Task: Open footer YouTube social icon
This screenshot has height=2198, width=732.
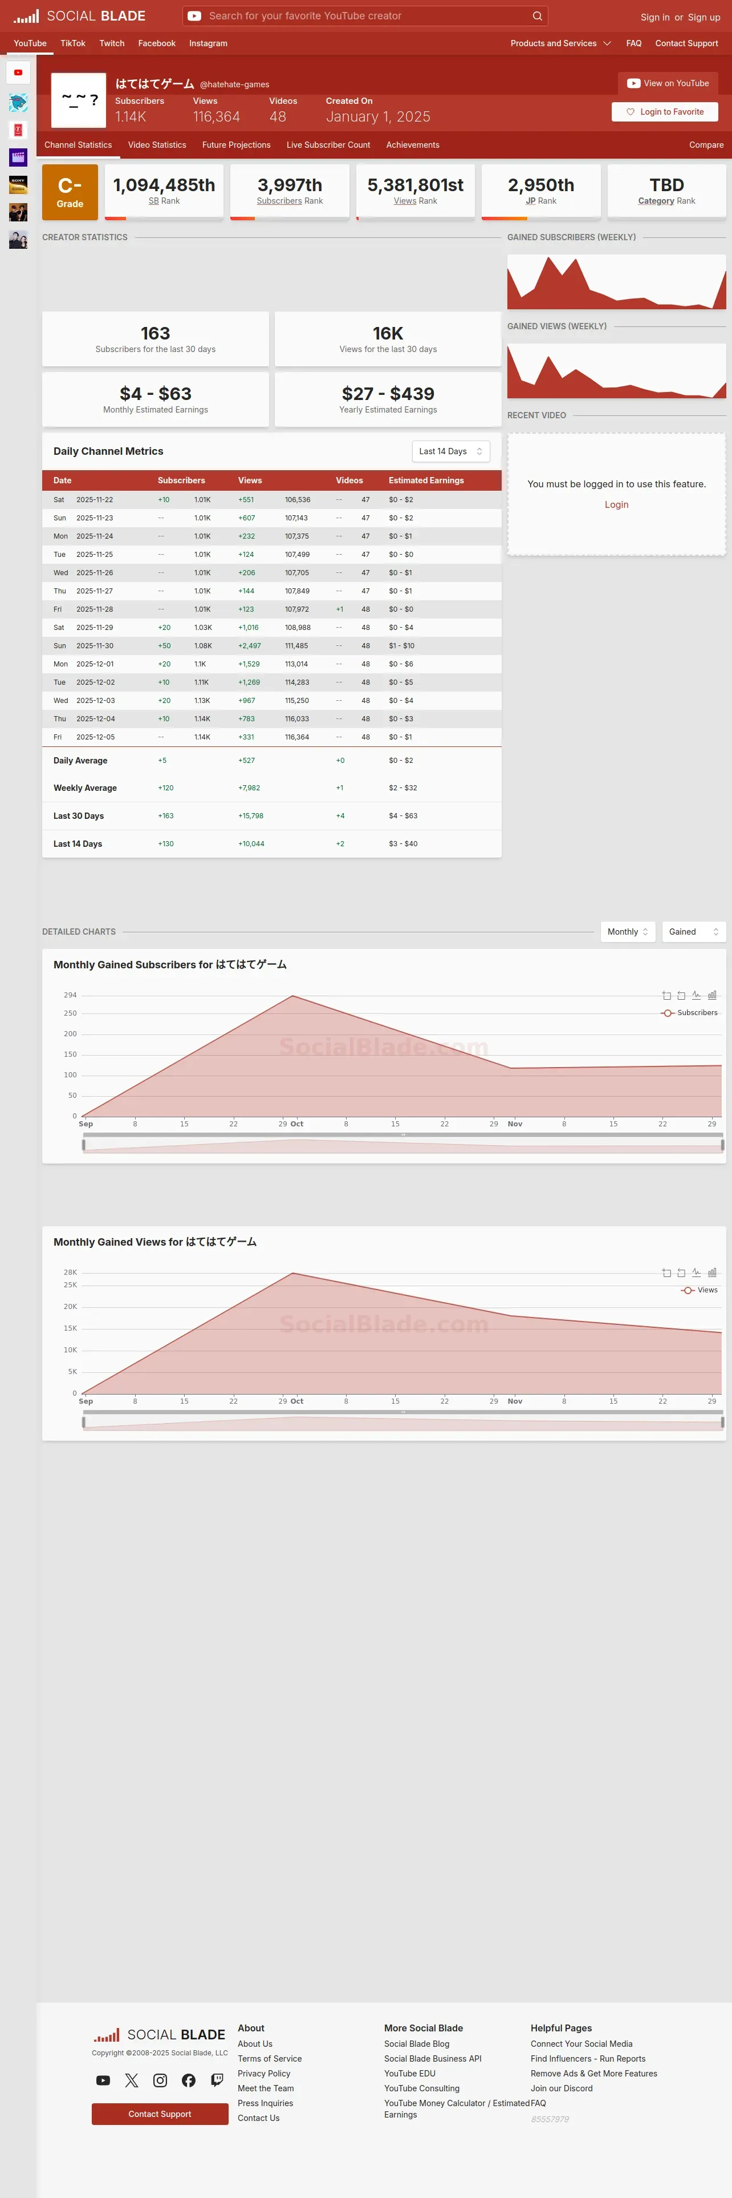Action: (103, 2080)
